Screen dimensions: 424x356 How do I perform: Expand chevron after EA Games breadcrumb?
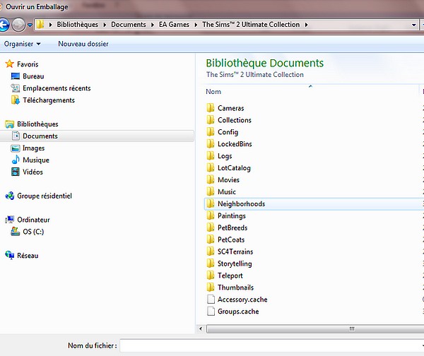pyautogui.click(x=196, y=25)
